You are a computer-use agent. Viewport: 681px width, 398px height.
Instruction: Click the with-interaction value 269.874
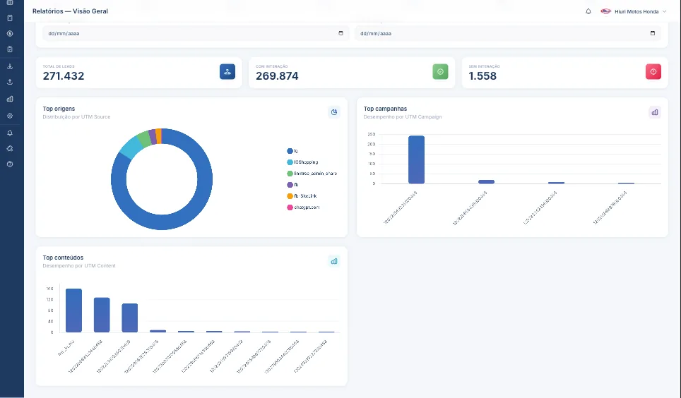[x=277, y=76]
